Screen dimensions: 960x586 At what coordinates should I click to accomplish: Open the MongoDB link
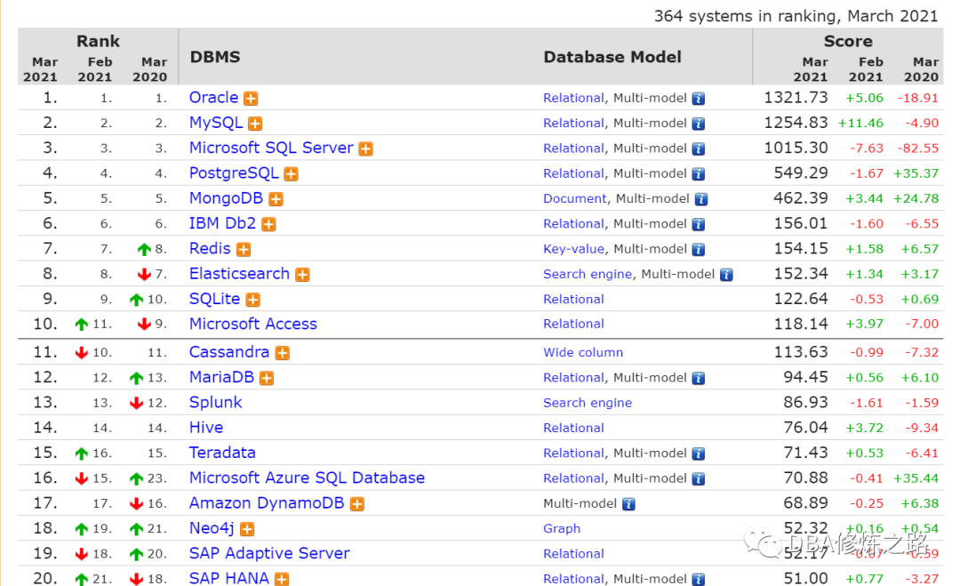pyautogui.click(x=226, y=197)
